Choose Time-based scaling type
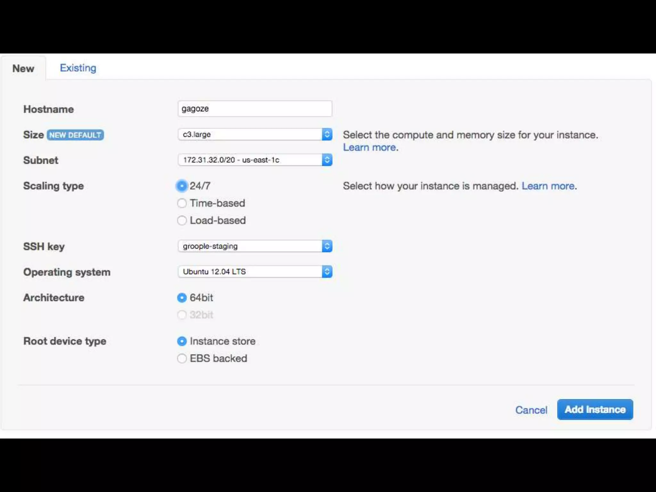Screen dimensions: 656x492 pyautogui.click(x=182, y=203)
